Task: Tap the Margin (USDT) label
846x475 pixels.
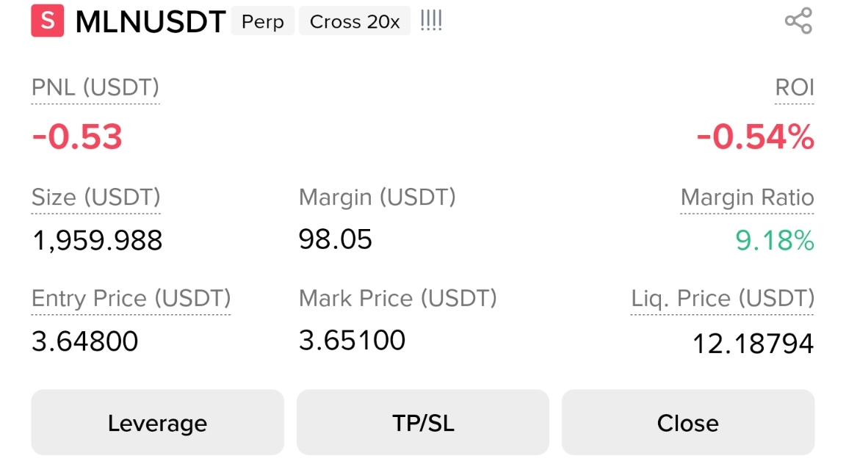Action: tap(377, 197)
